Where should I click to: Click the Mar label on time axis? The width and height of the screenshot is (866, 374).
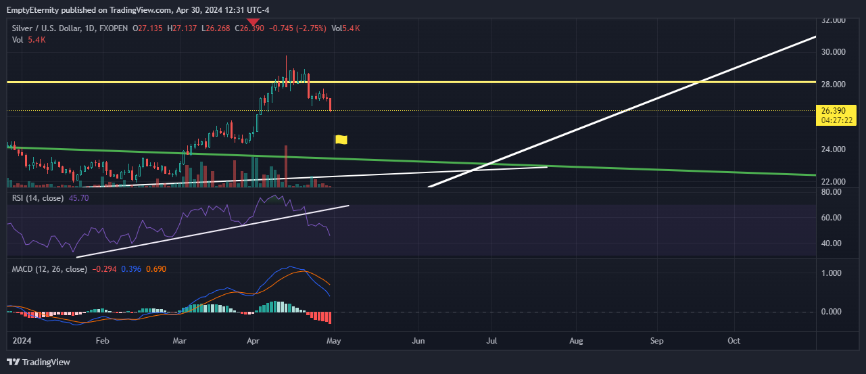[x=180, y=340]
